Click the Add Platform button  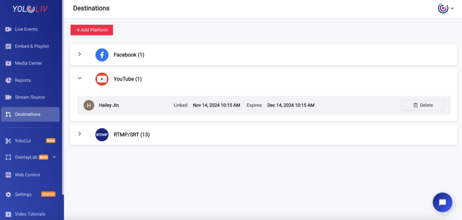[92, 30]
